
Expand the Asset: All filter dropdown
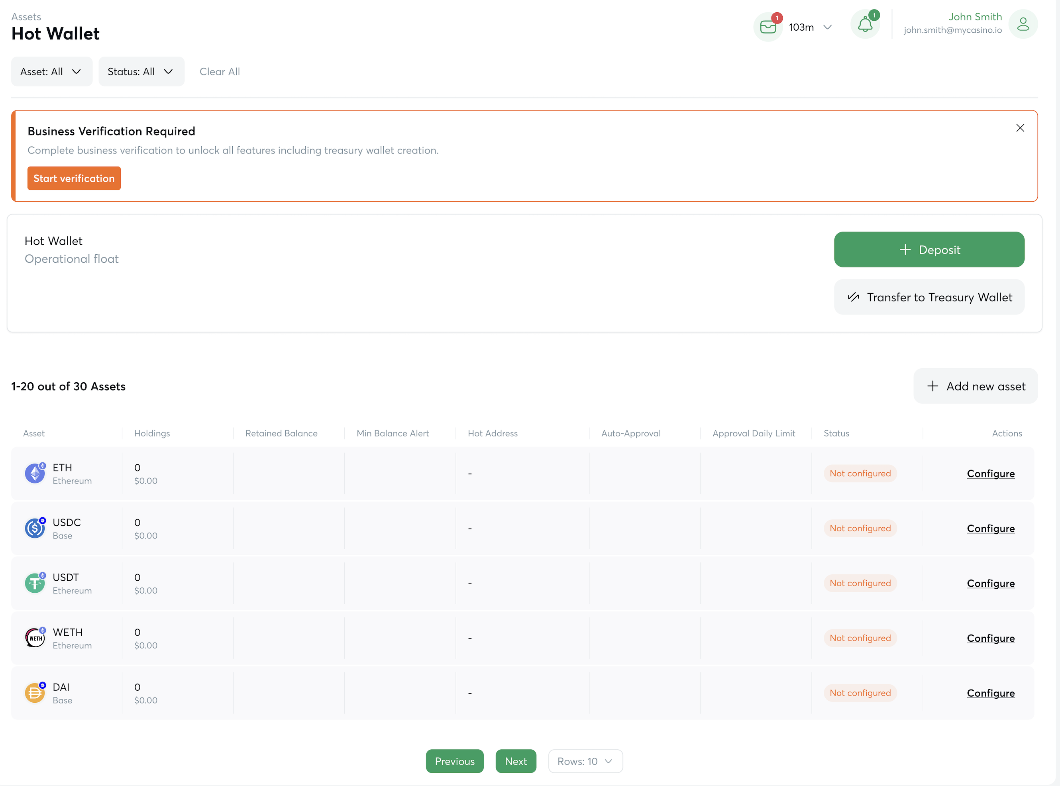(x=51, y=71)
